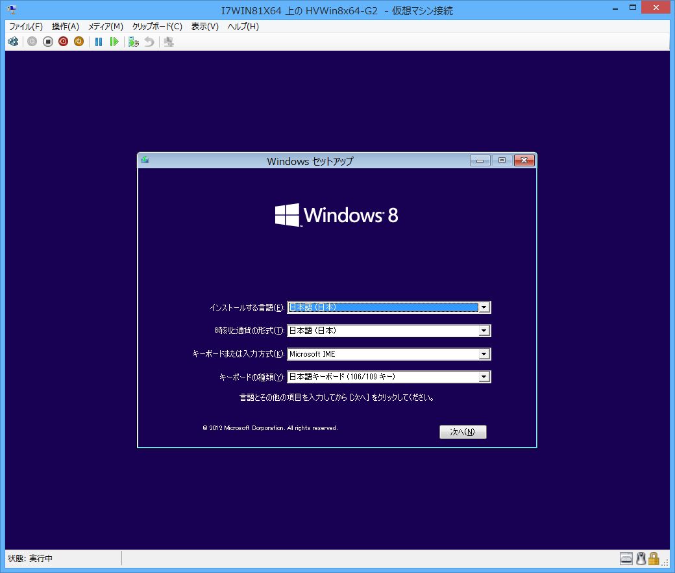
Task: Click the キーボードの種類(Y) label
Action: (252, 377)
